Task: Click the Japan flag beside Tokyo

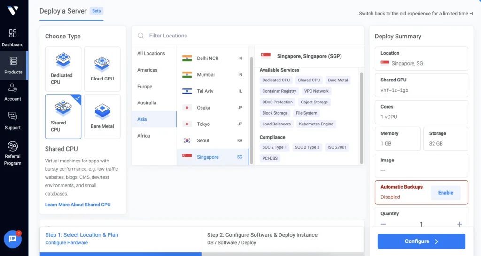Action: [x=187, y=124]
